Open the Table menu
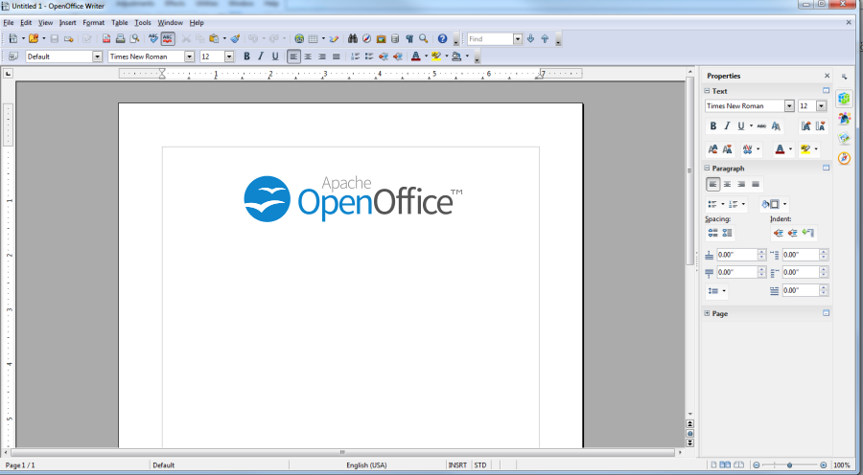 (x=120, y=23)
